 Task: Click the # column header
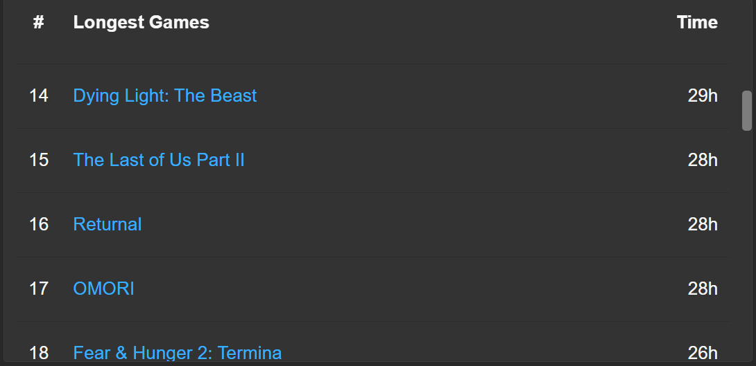point(39,22)
